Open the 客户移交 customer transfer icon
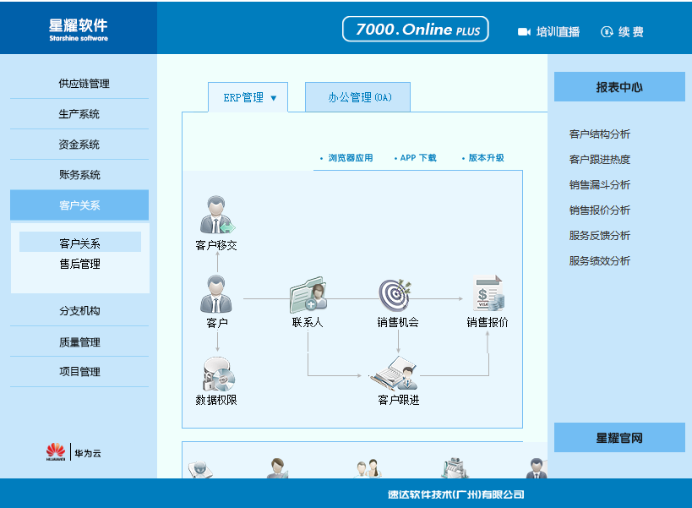This screenshot has width=692, height=508. tap(216, 215)
